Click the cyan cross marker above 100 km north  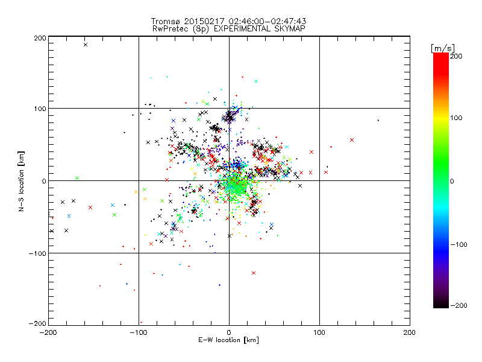256,81
